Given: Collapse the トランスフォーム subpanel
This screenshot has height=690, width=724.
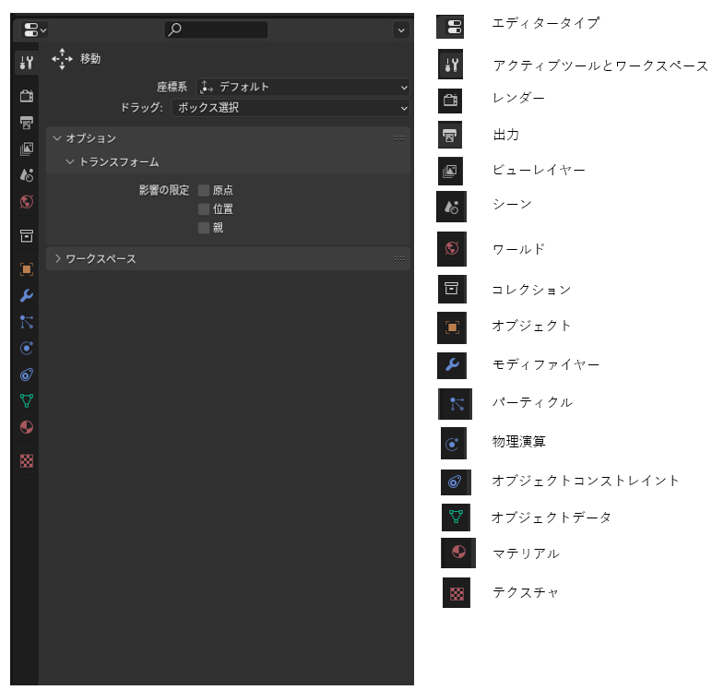Looking at the screenshot, I should 70,161.
